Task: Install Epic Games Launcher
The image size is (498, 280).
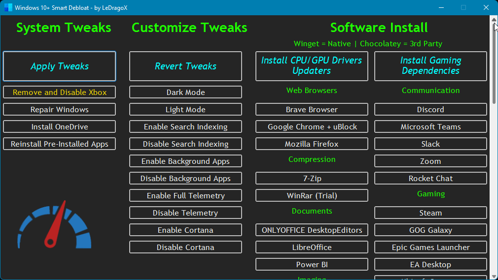Action: coord(430,247)
